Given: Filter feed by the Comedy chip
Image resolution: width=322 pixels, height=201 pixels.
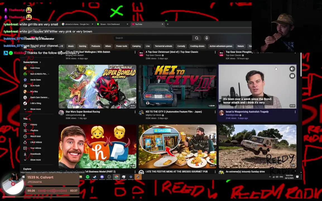Looking at the screenshot, I should tap(181, 46).
